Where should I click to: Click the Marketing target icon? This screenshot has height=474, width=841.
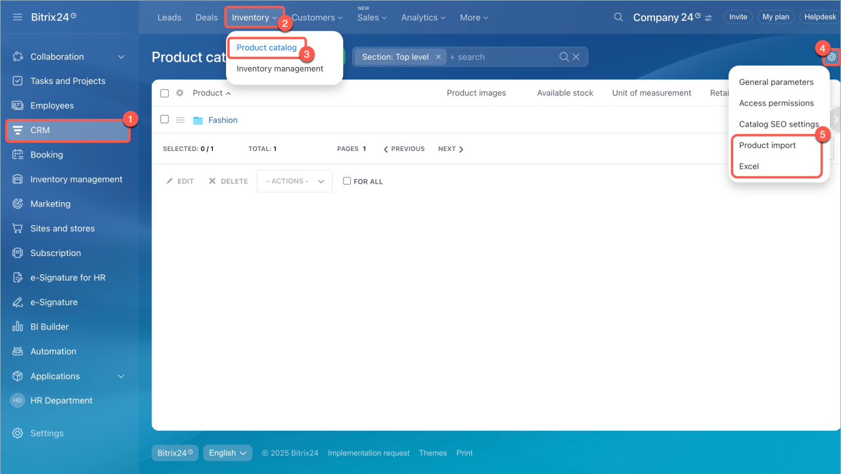(18, 204)
